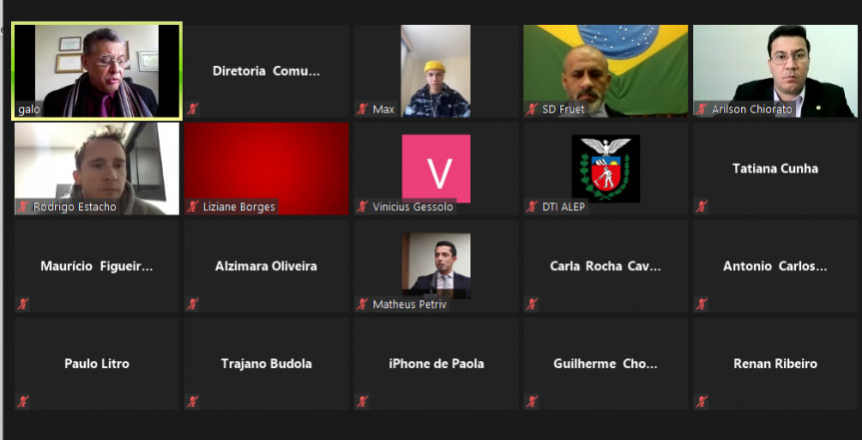Select the speaking participant galo's video
The image size is (862, 440).
(x=97, y=71)
